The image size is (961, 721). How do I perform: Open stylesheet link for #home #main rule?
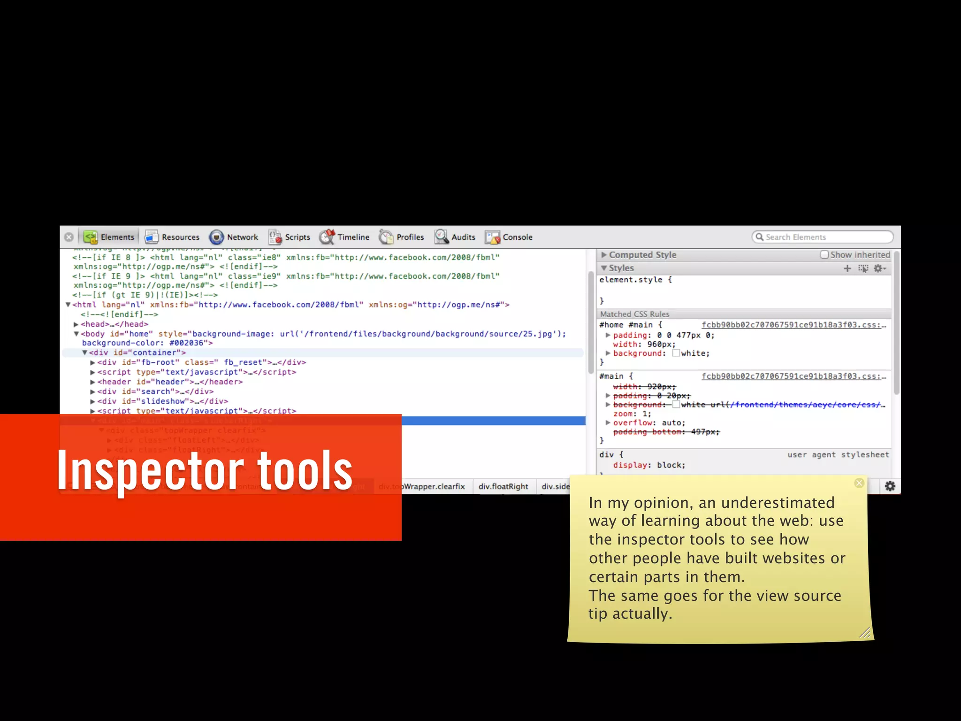(x=794, y=325)
